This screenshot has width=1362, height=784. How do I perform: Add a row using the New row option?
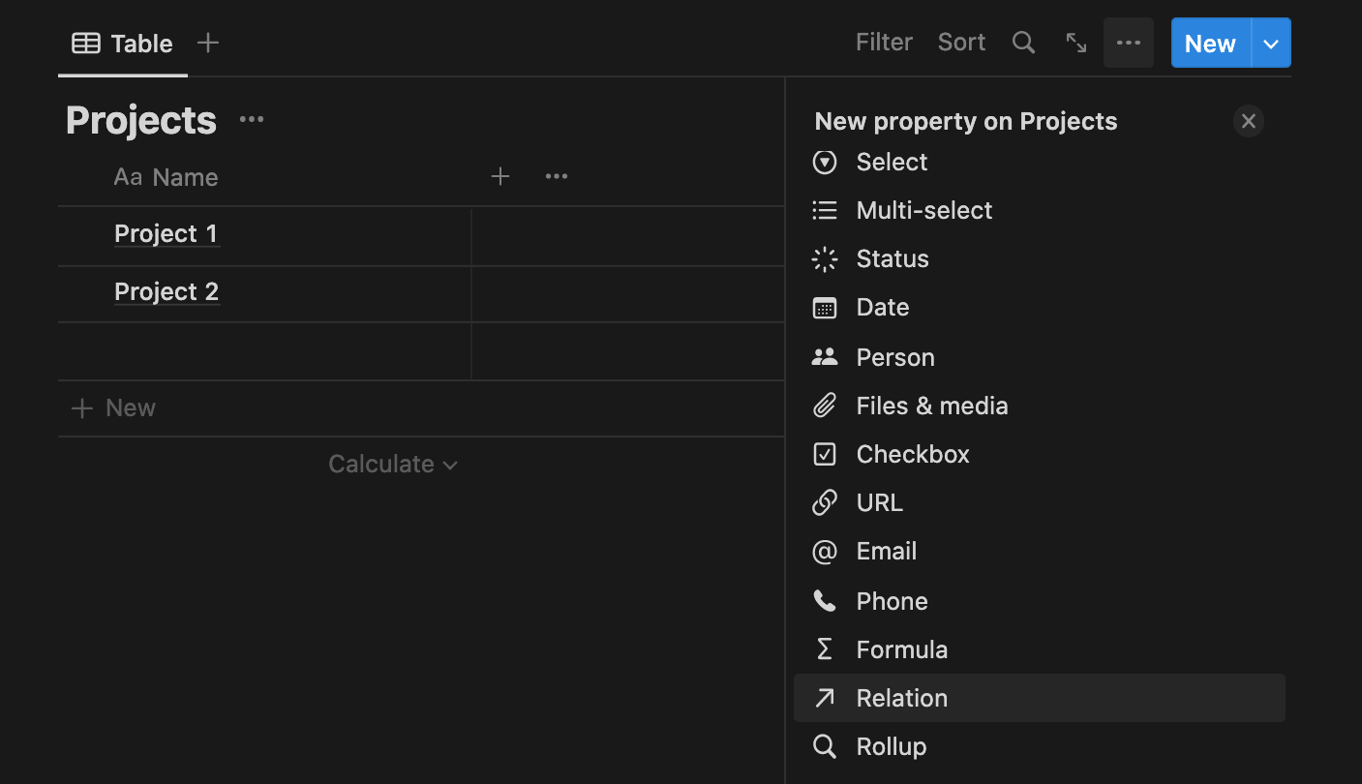pyautogui.click(x=112, y=407)
